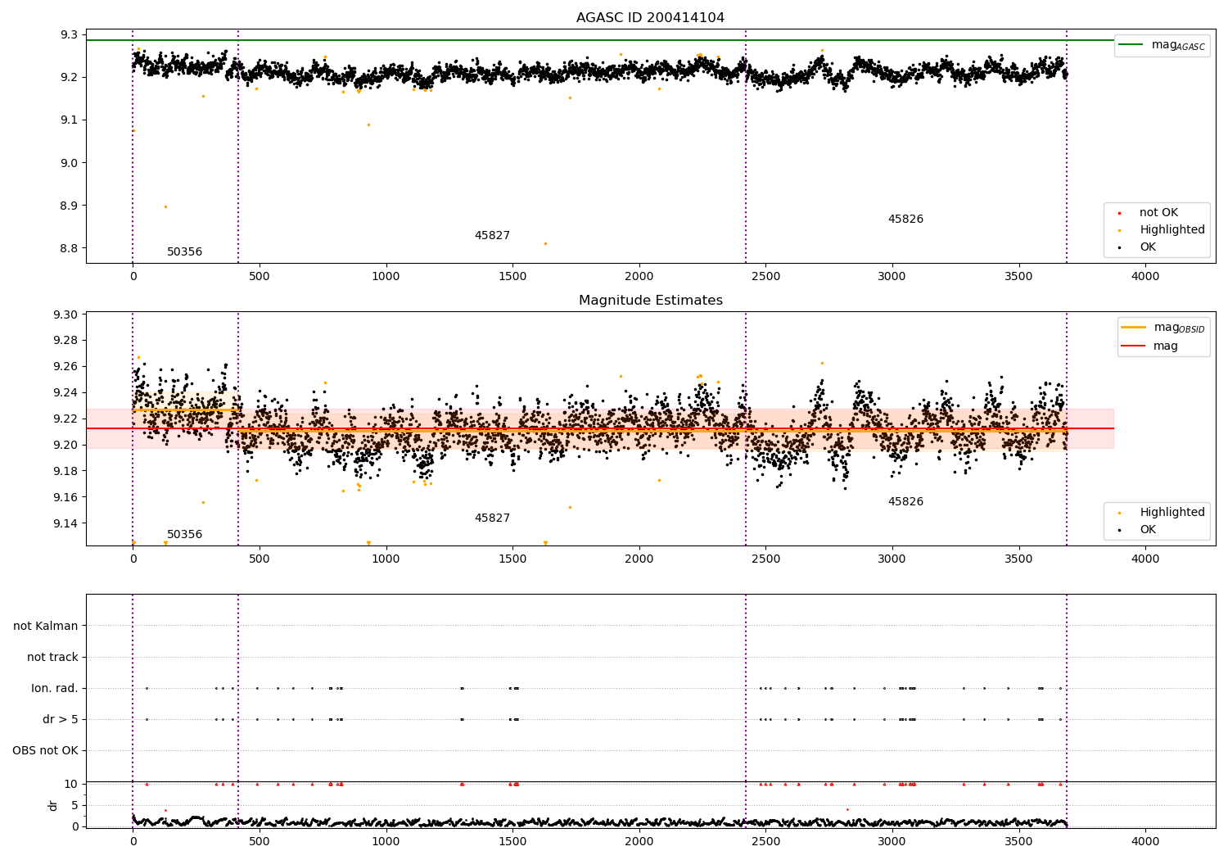Screen dimensions: 1228x860
Task: Click the highlighted outlier near 8.9 magnitude in top plot
Action: point(165,206)
